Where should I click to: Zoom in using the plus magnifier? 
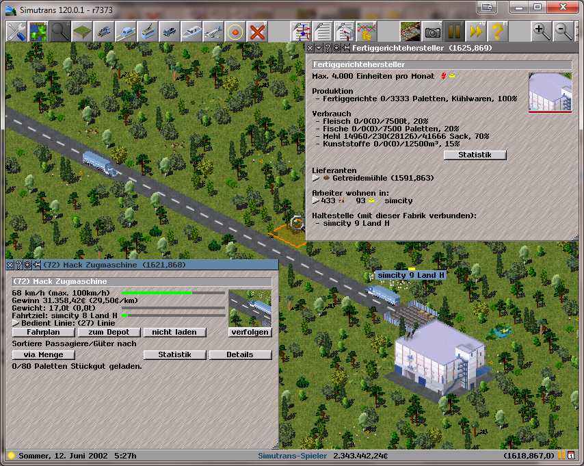[542, 31]
